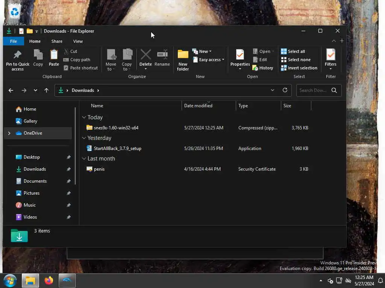Sort by the Type column header
385x288 pixels.
[258, 105]
